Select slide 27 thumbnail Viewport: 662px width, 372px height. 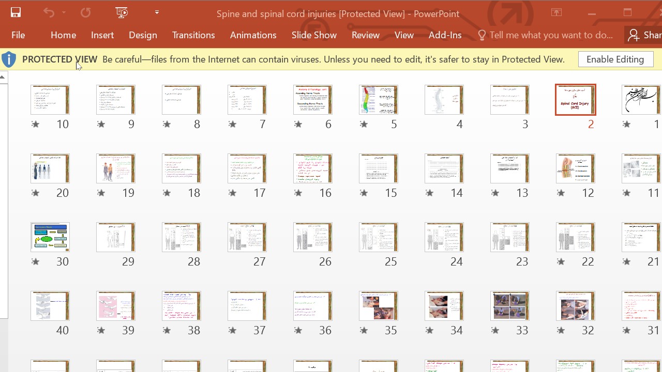247,237
